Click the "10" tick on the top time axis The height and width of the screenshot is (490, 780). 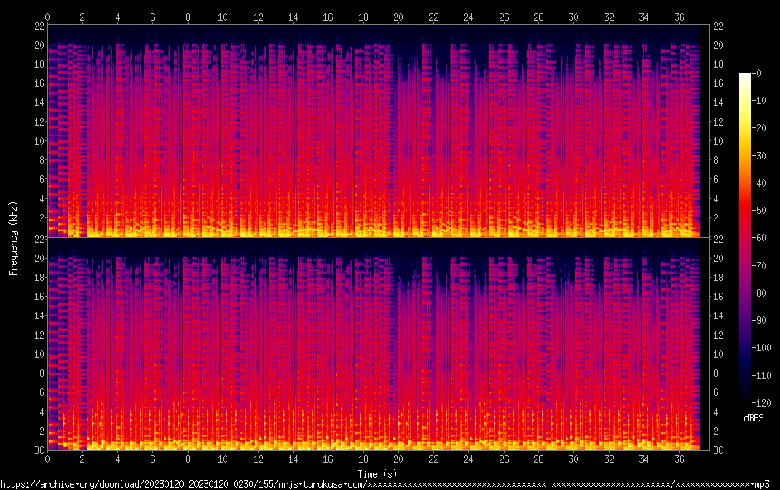tap(223, 17)
